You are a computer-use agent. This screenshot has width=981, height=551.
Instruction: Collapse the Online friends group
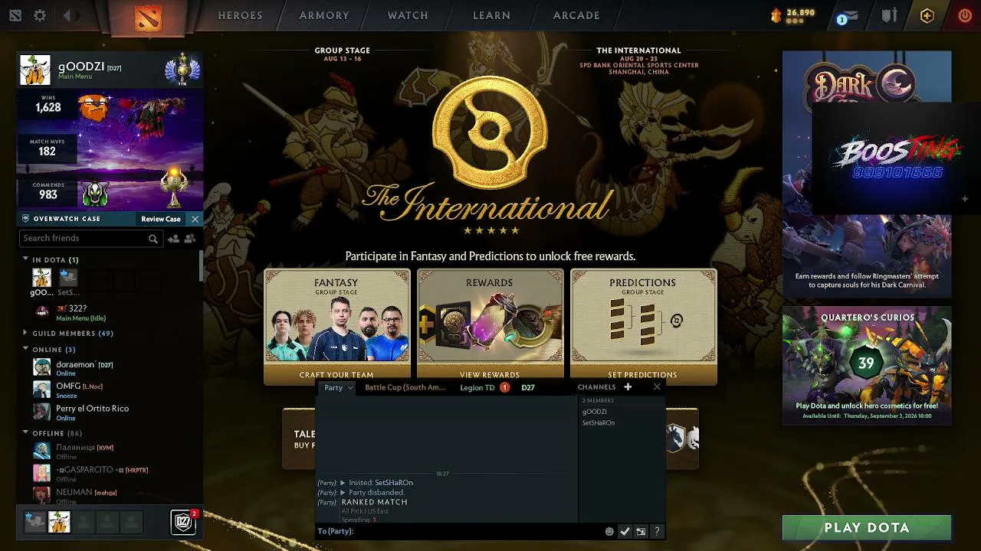pos(25,349)
